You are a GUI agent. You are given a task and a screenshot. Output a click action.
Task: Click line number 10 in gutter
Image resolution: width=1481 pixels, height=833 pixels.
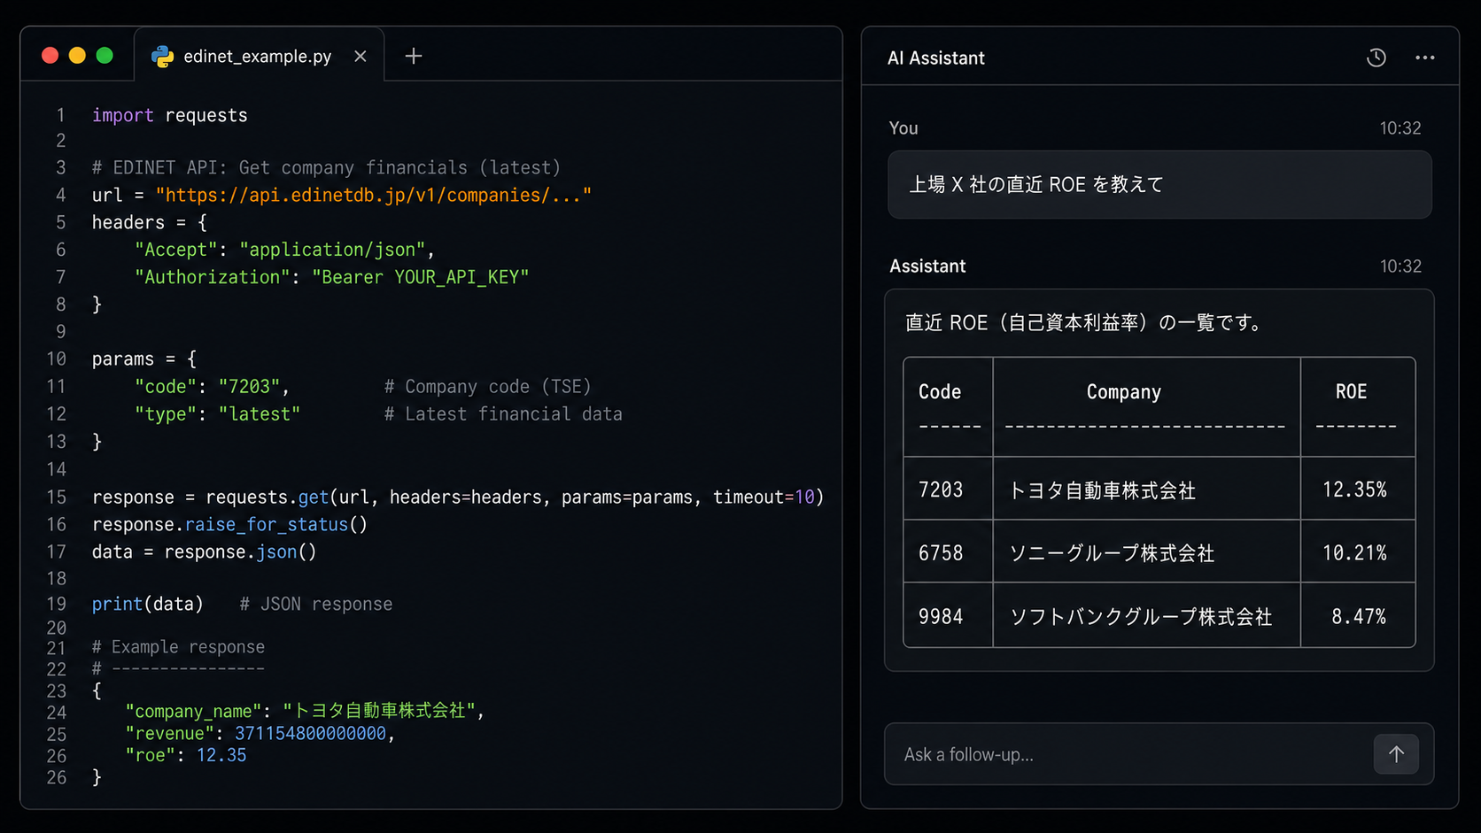click(57, 359)
